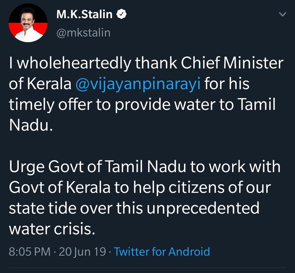Click the word "Urge" starting the second paragraph
Image resolution: width=295 pixels, height=273 pixels.
tap(25, 167)
